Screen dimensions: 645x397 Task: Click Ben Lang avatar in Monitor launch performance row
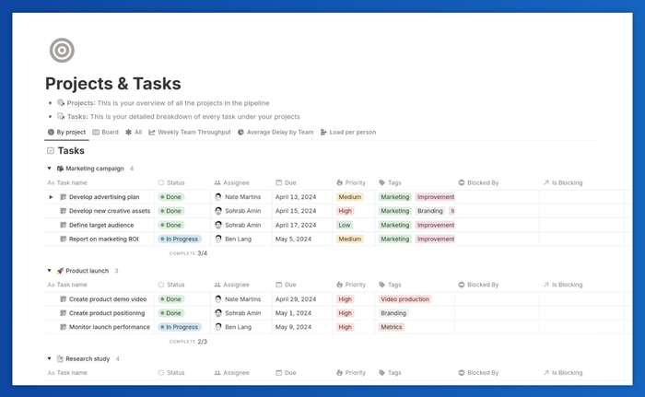point(218,327)
